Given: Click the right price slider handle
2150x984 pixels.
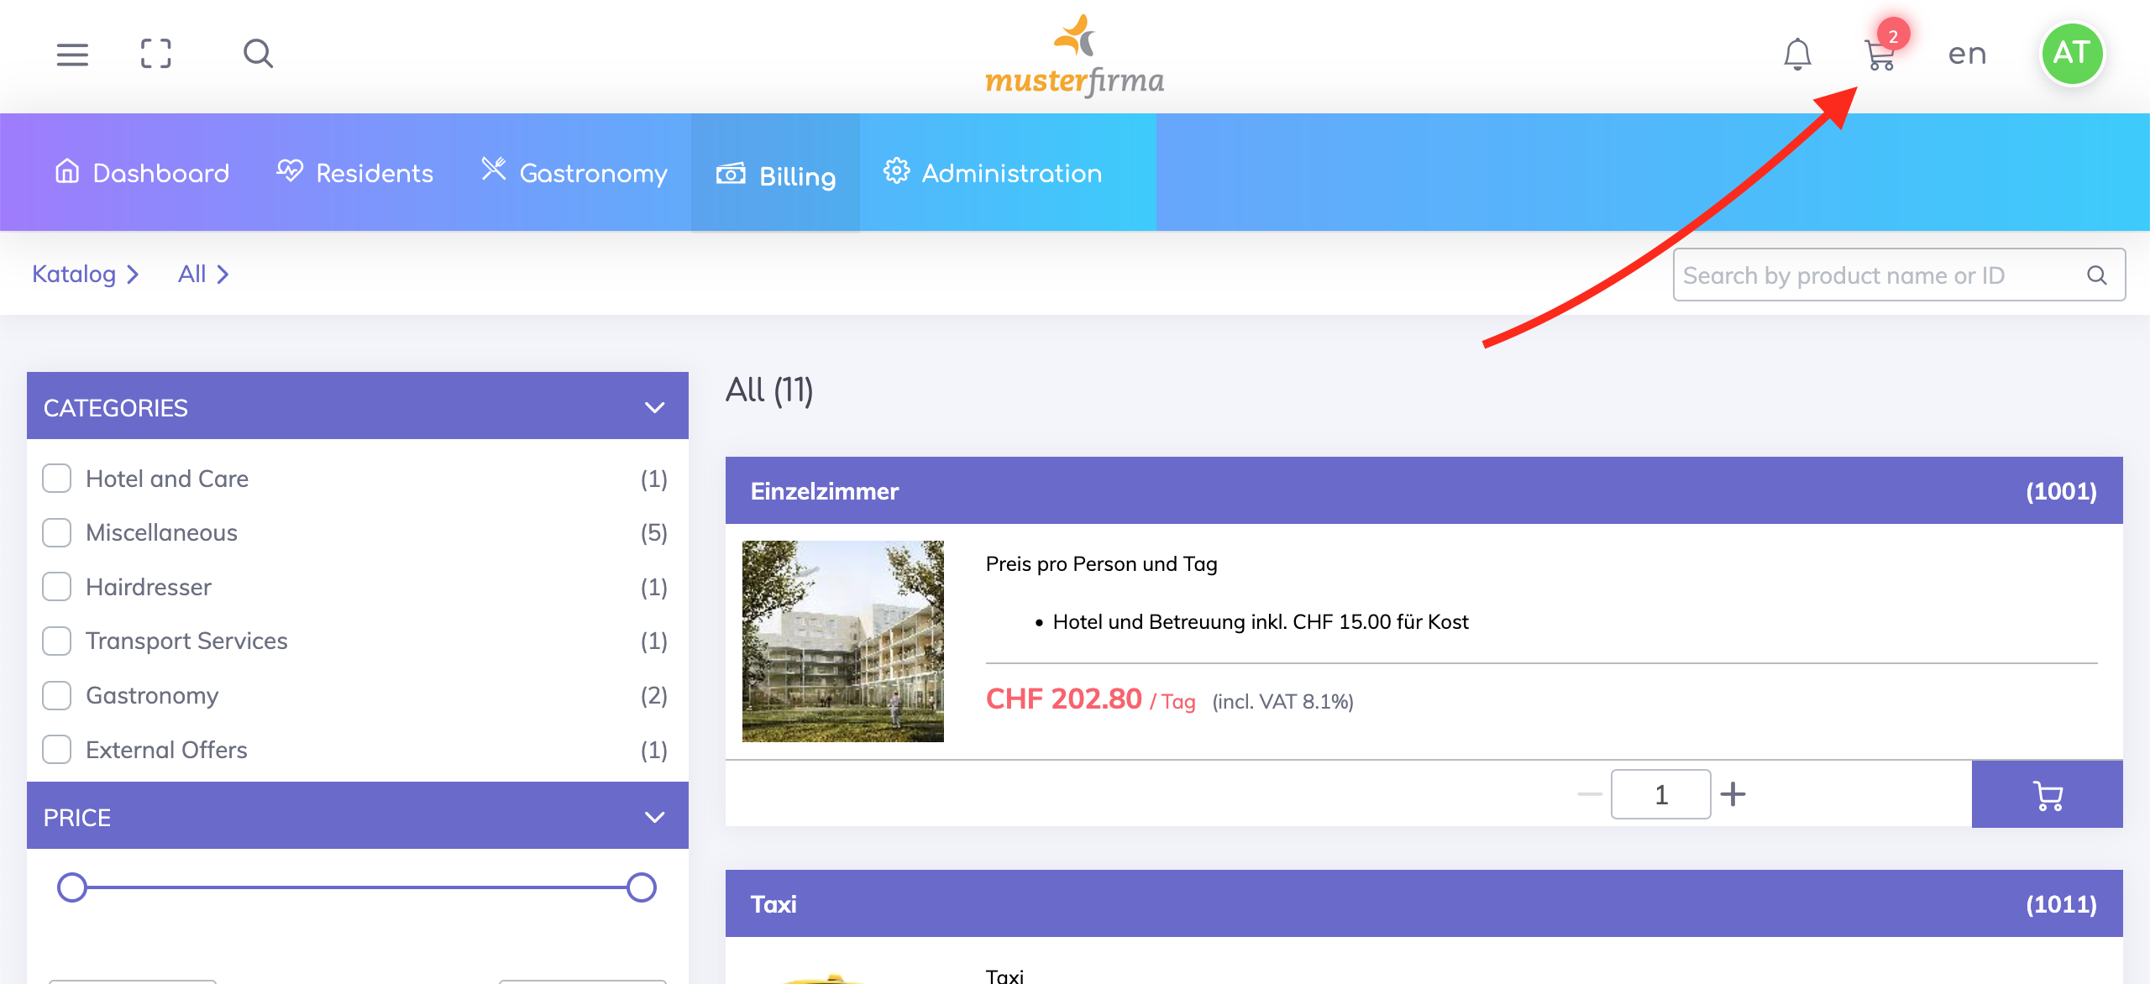Looking at the screenshot, I should tap(642, 887).
